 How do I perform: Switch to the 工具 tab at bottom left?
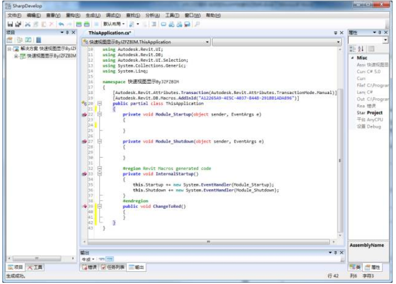(35, 267)
